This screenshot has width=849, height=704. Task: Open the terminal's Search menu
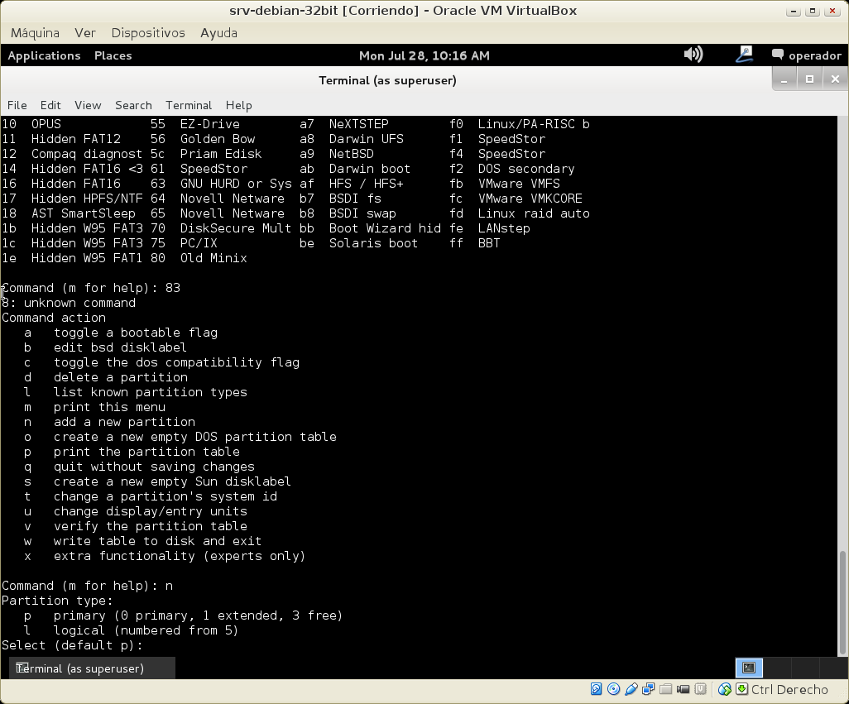(133, 105)
